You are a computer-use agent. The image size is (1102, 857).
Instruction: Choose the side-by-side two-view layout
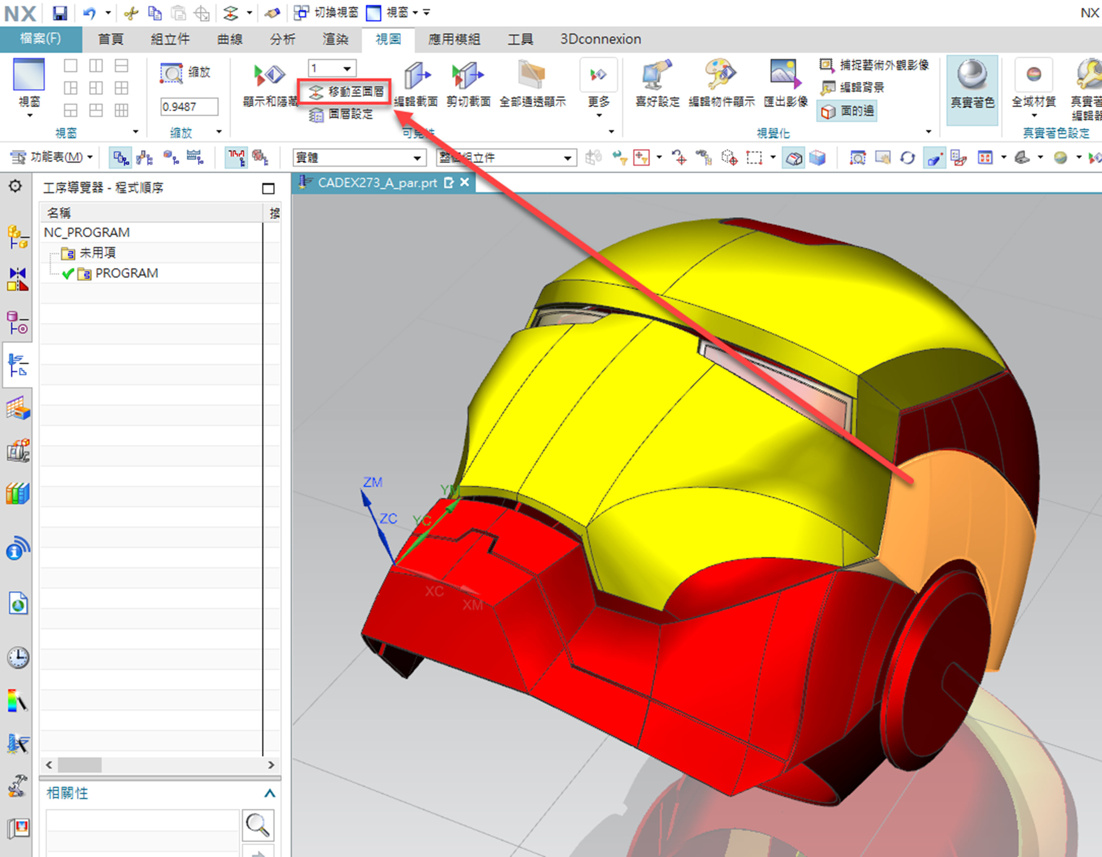(96, 66)
